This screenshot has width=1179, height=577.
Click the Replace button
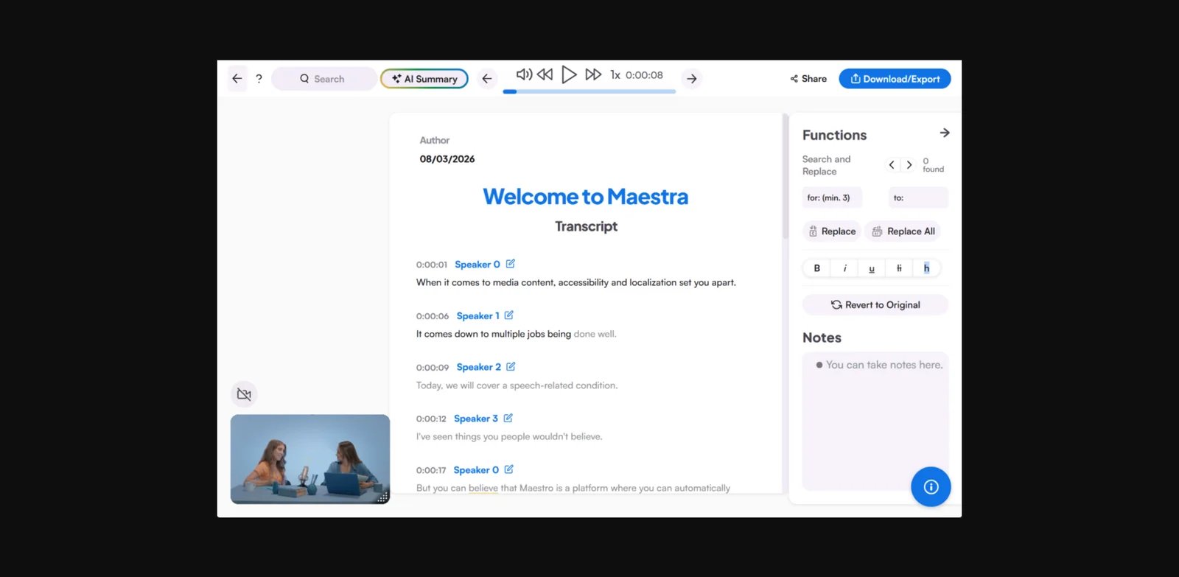832,231
